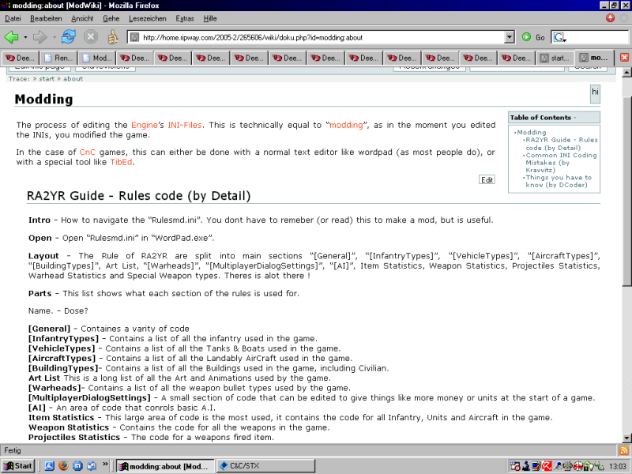Click the round blue quick launch icon
This screenshot has height=474, width=632.
[77, 466]
